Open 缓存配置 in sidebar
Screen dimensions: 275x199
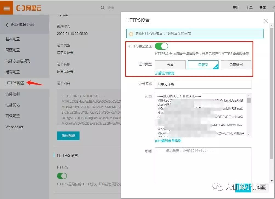click(x=13, y=72)
